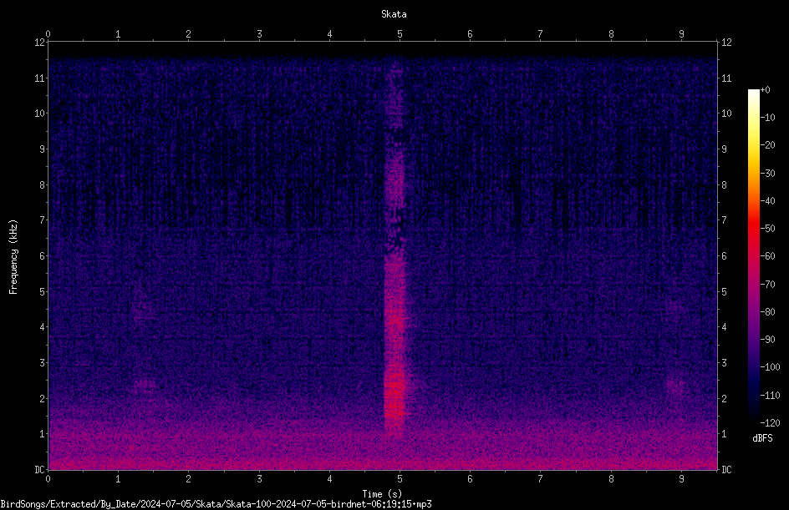The width and height of the screenshot is (789, 510).
Task: Click "12" on the left frequency axis
Action: tap(39, 43)
